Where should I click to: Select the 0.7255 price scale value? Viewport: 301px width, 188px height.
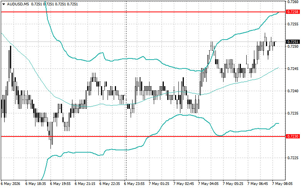tap(293, 24)
